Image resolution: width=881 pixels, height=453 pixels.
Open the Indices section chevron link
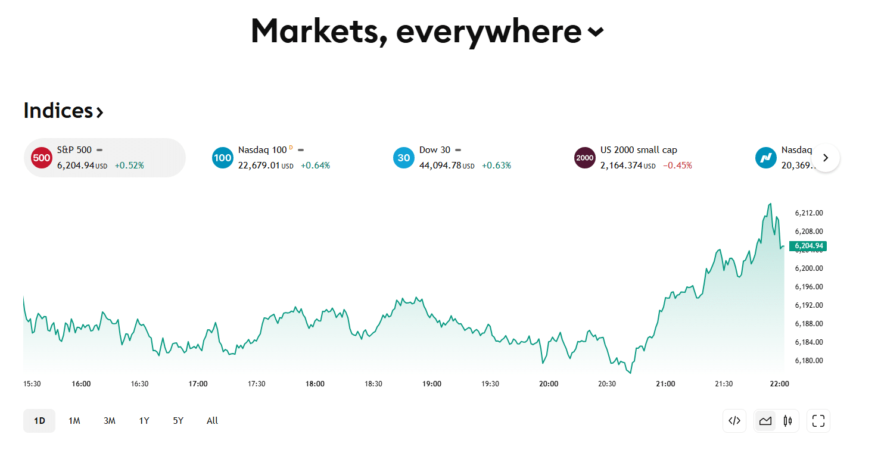[99, 111]
